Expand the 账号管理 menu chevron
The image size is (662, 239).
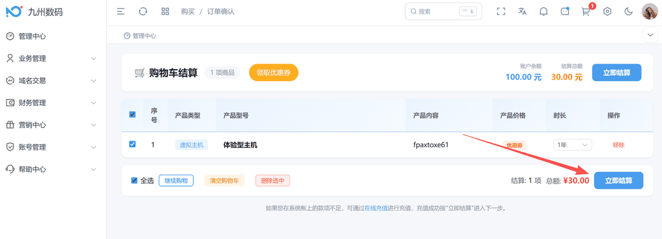(x=94, y=147)
